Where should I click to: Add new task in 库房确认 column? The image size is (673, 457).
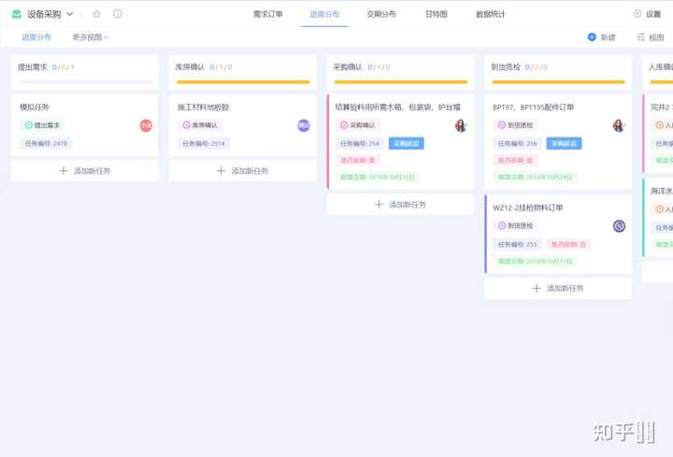(x=242, y=171)
